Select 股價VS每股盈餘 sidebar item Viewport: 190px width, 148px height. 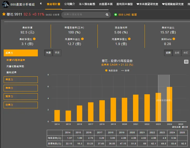point(16,60)
